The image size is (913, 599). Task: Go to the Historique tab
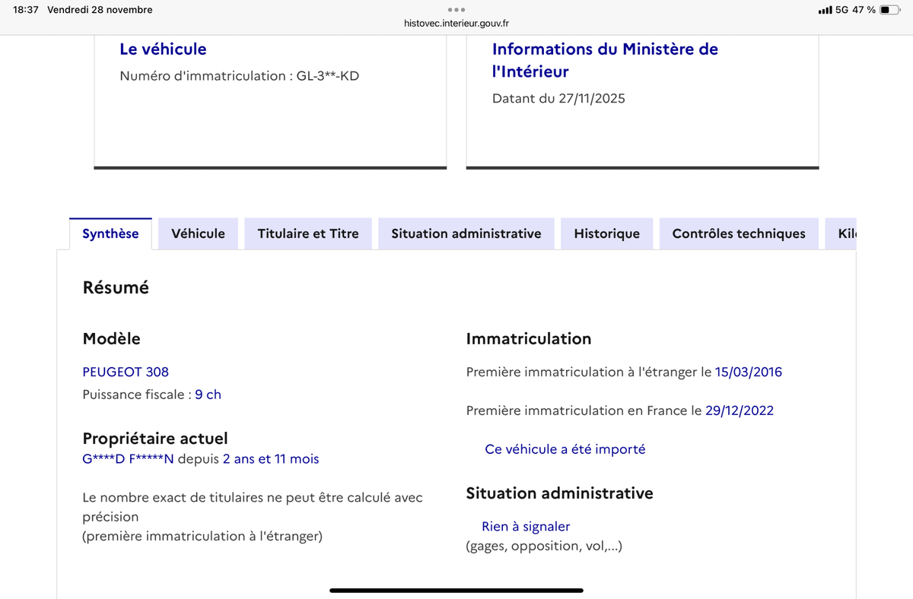tap(607, 233)
